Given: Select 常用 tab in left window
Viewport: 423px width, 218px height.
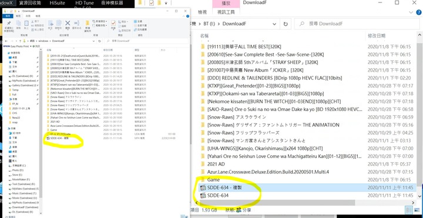Looking at the screenshot, I should click(x=18, y=16).
